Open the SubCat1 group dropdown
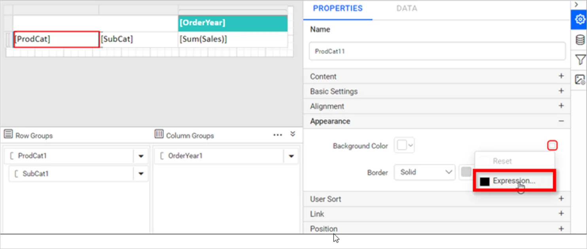Viewport: 587px width, 249px height. 140,174
